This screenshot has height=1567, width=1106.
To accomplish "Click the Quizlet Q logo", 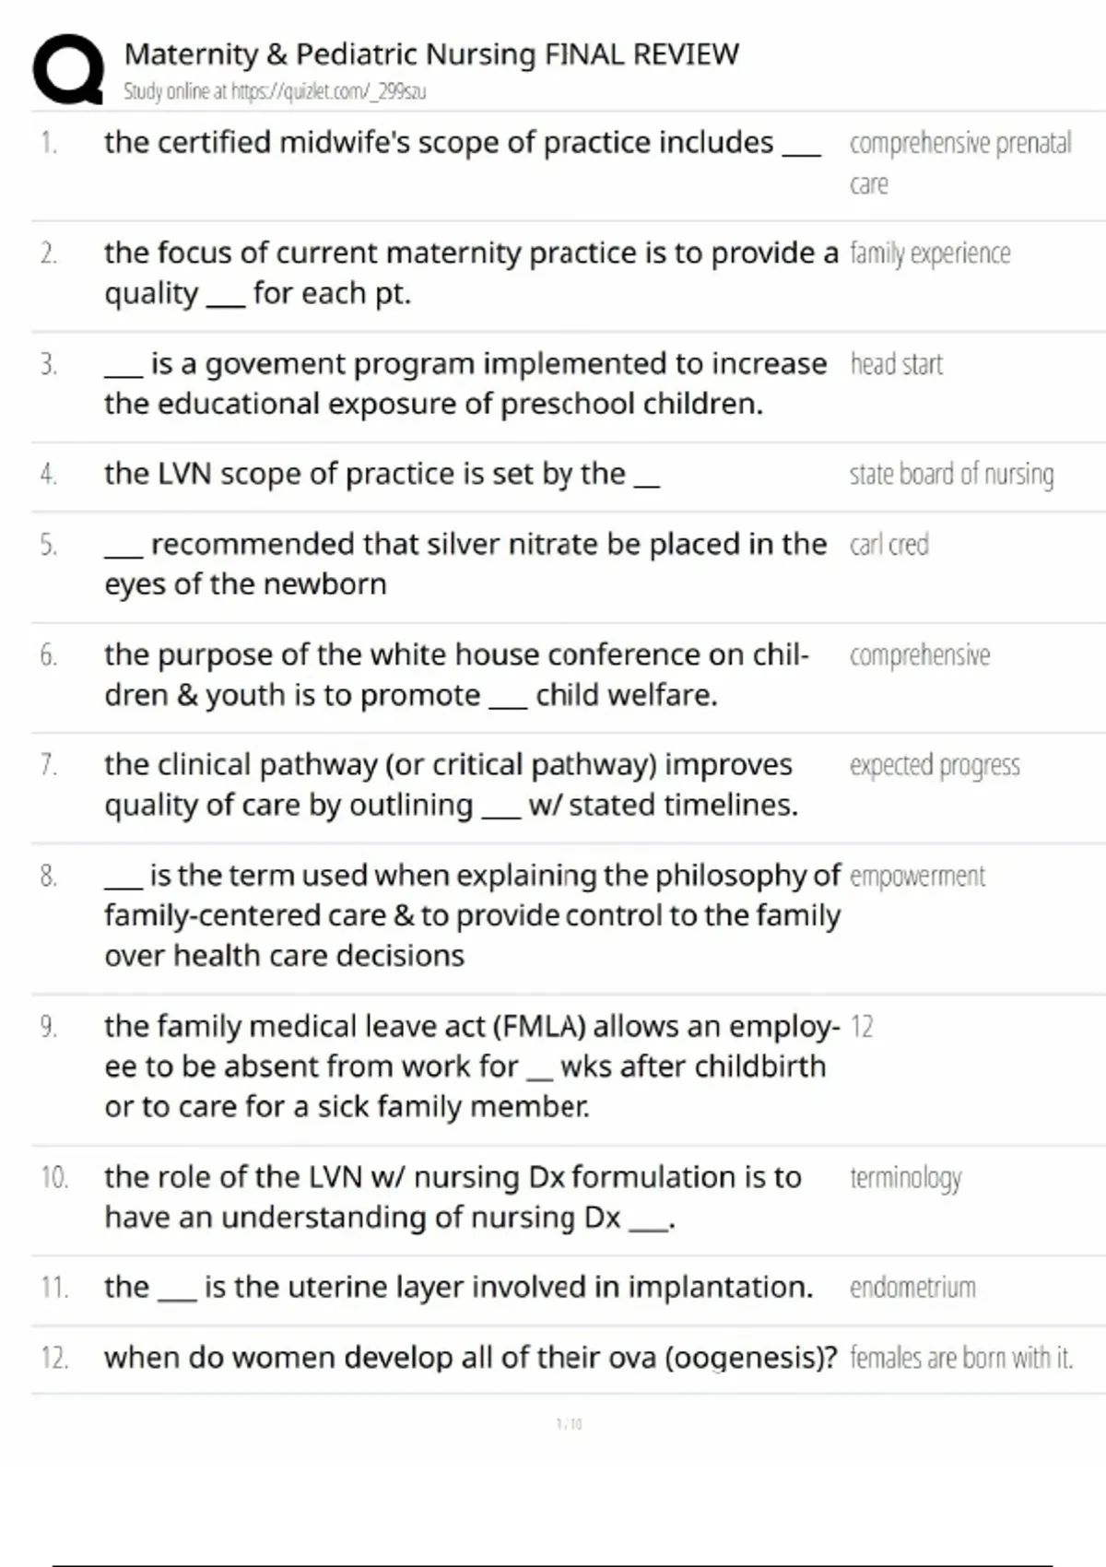I will tap(68, 69).
